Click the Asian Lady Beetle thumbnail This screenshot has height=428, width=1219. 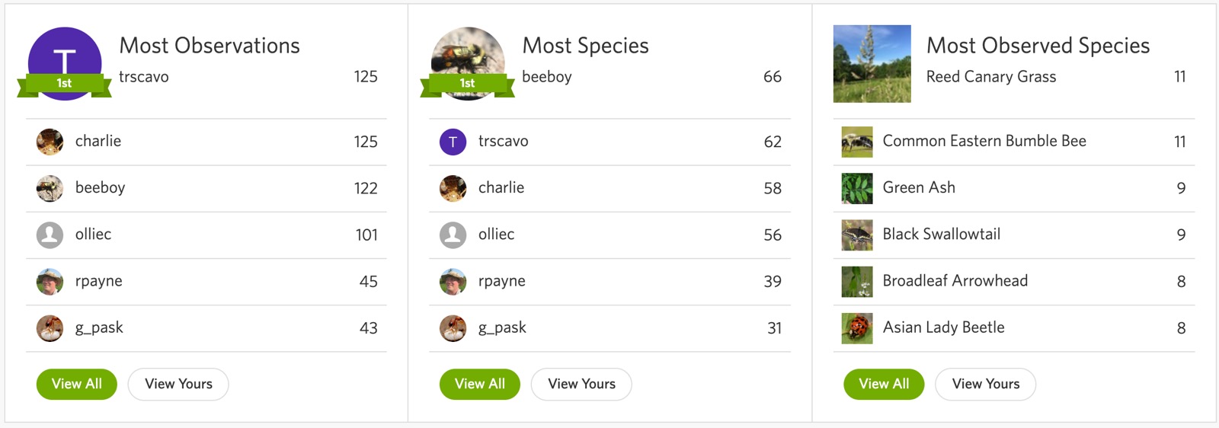click(x=857, y=328)
